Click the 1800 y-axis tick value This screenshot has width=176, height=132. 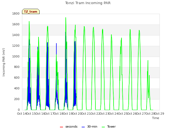pyautogui.click(x=16, y=13)
